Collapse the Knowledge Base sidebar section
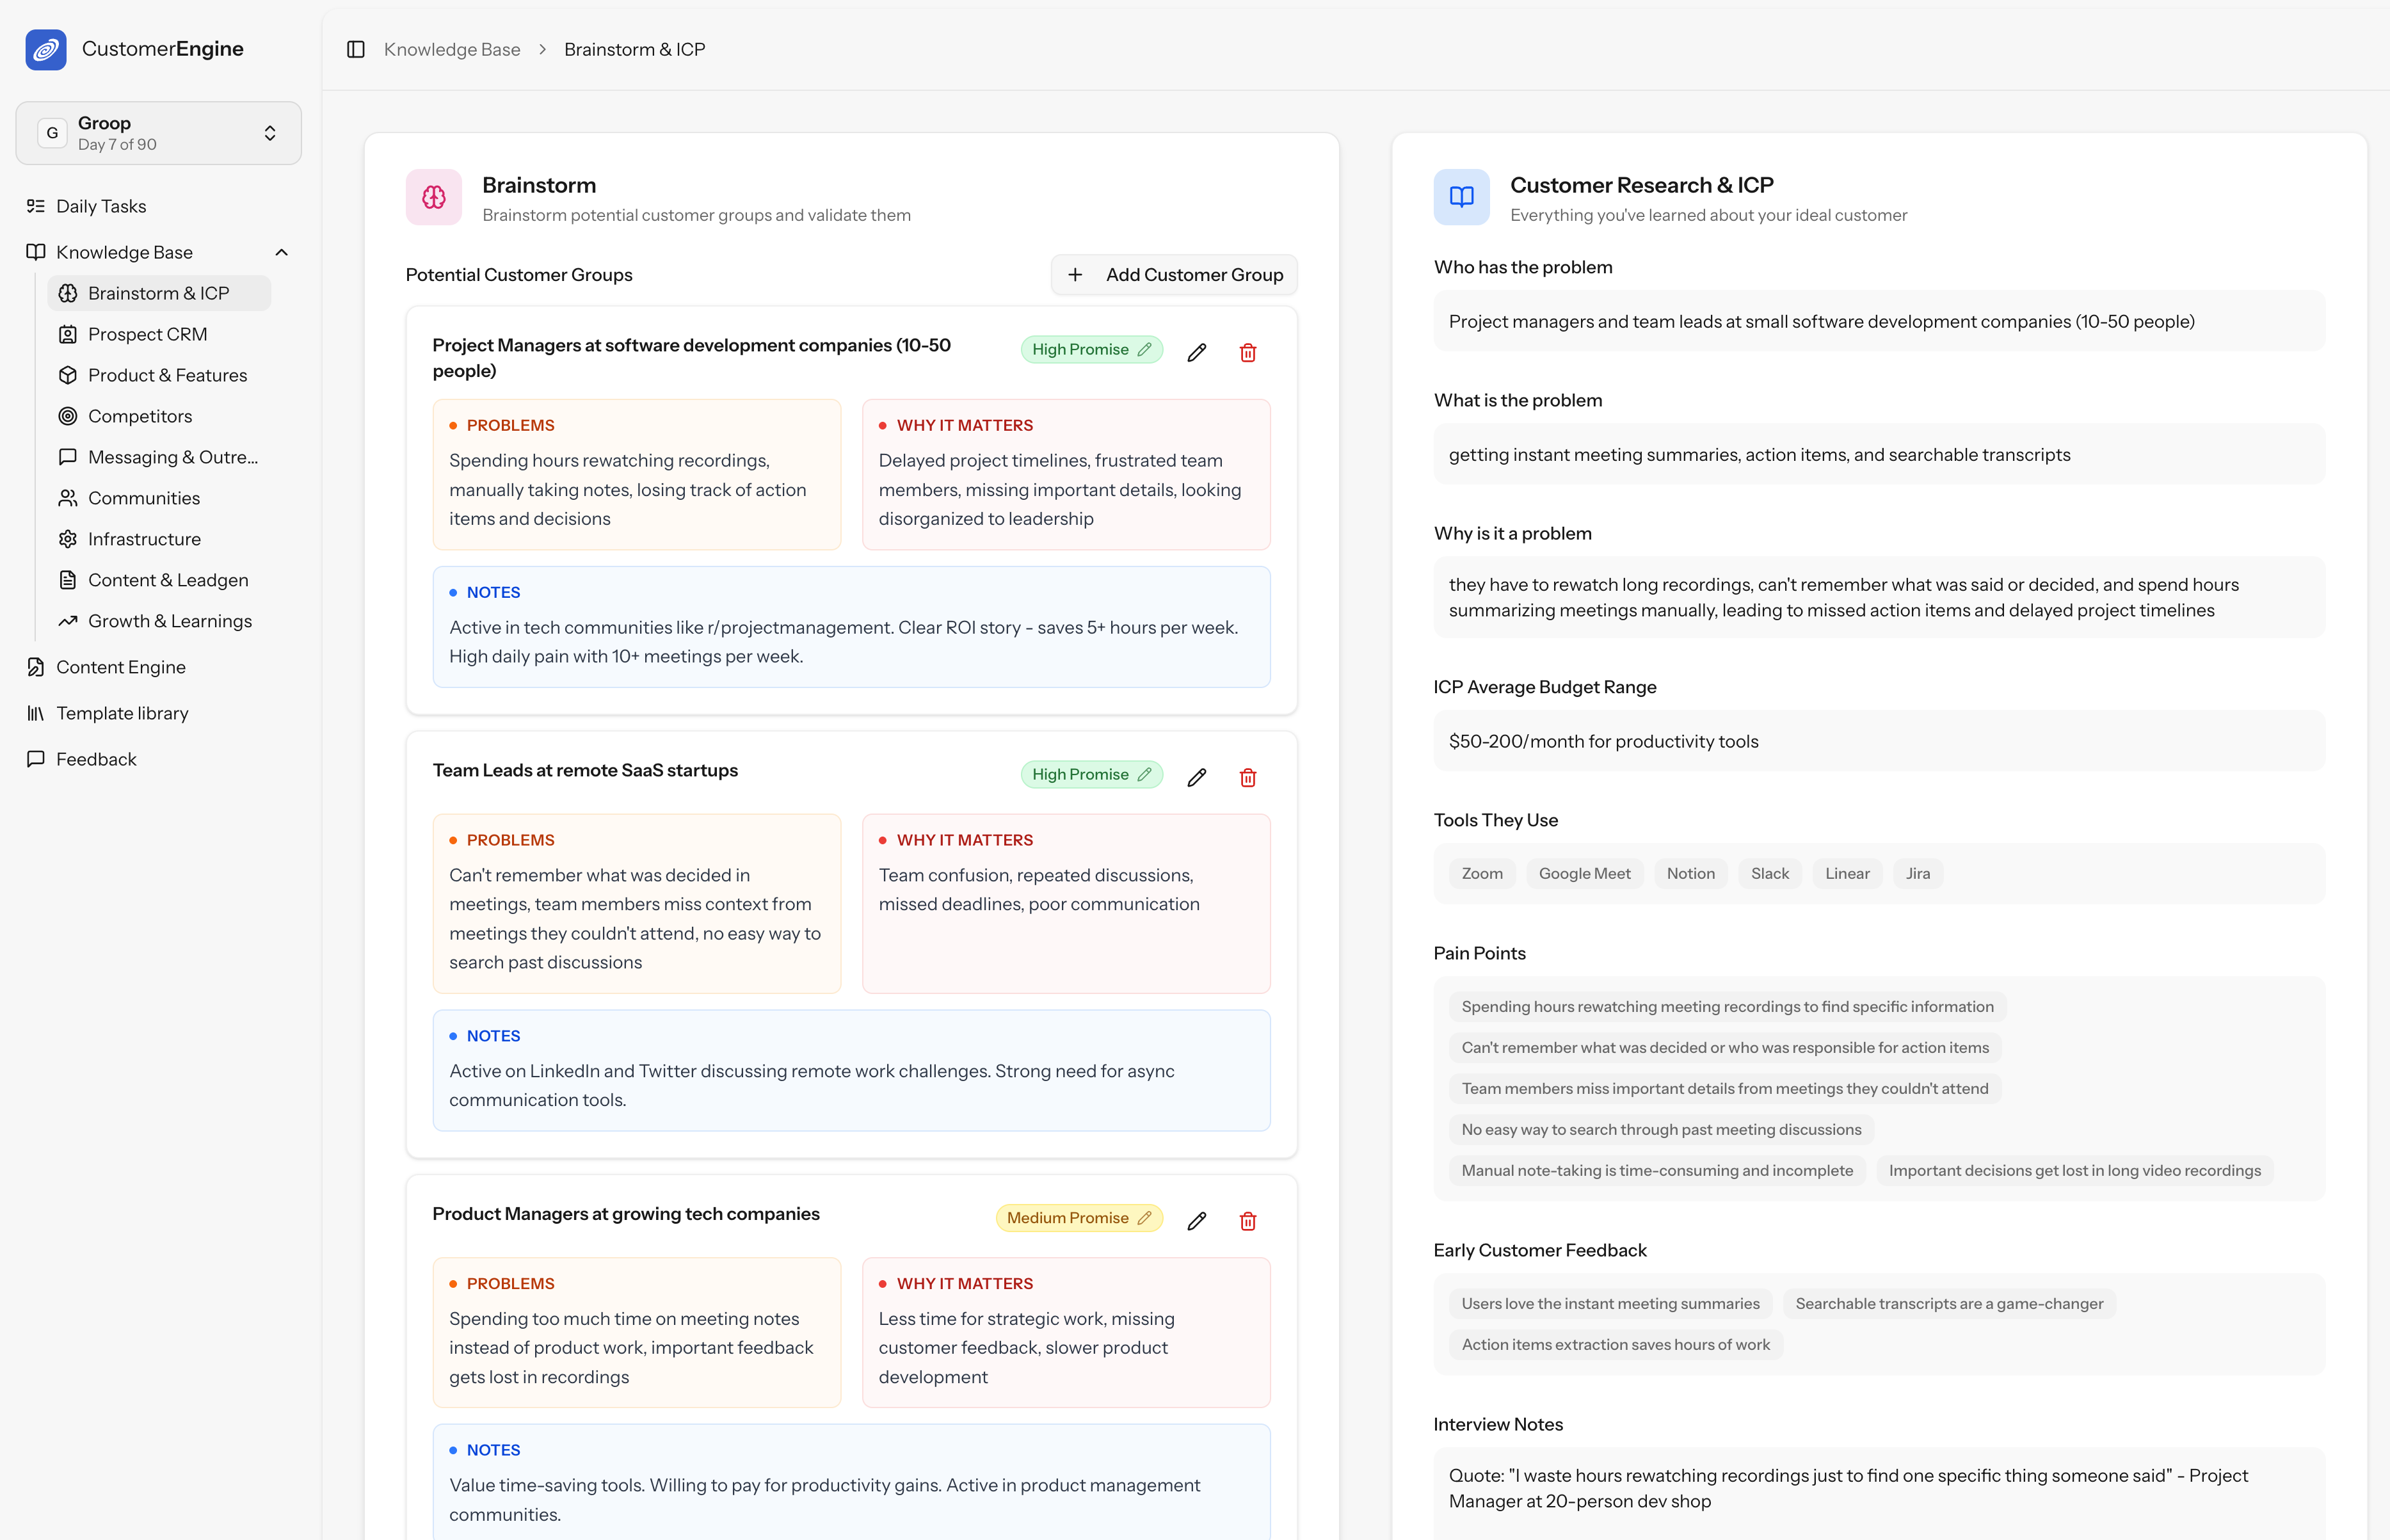This screenshot has height=1540, width=2390. pos(281,252)
